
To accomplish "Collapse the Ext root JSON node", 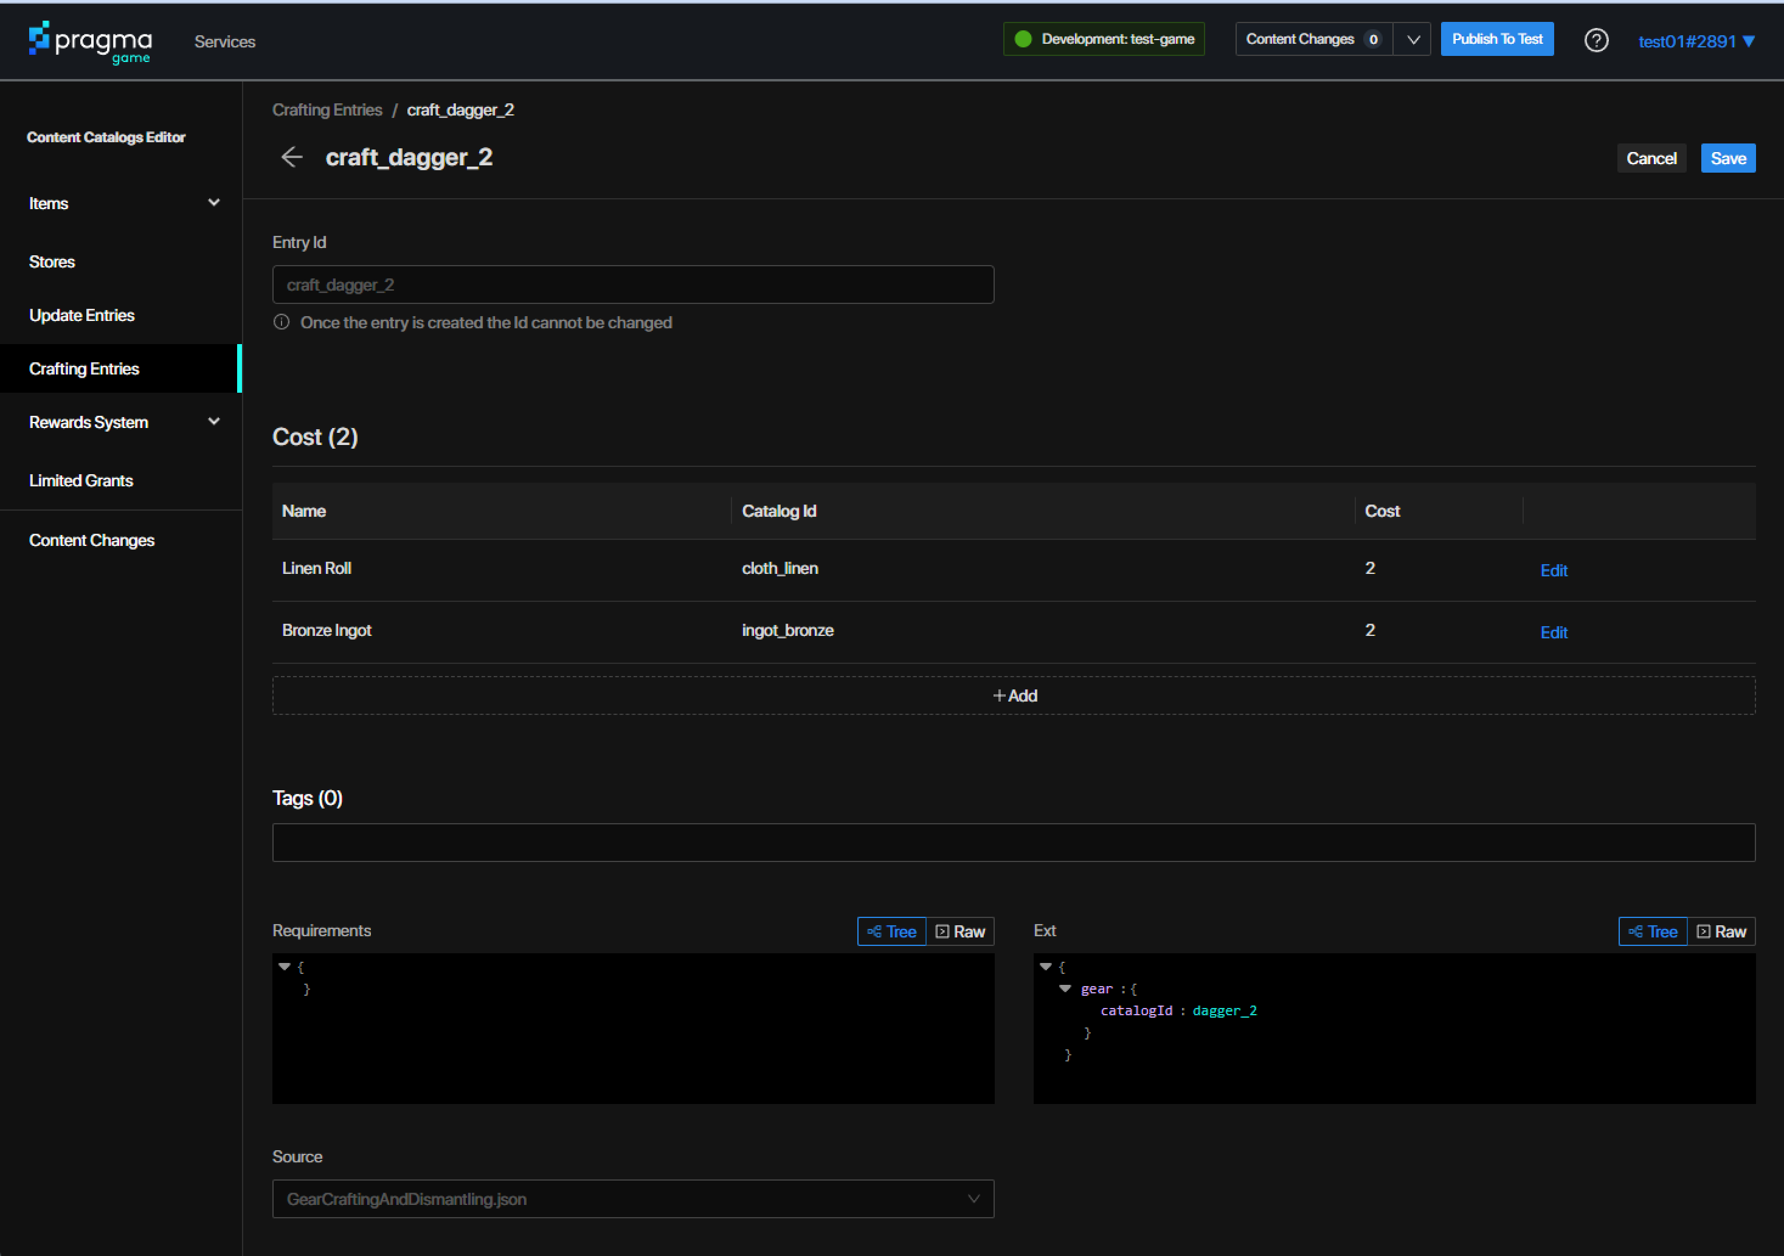I will [x=1046, y=967].
